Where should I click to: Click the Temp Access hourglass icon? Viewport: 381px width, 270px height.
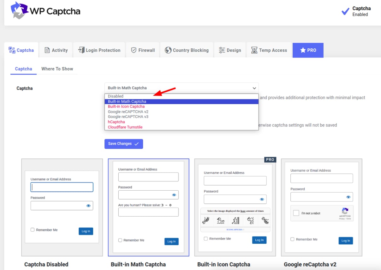point(254,50)
